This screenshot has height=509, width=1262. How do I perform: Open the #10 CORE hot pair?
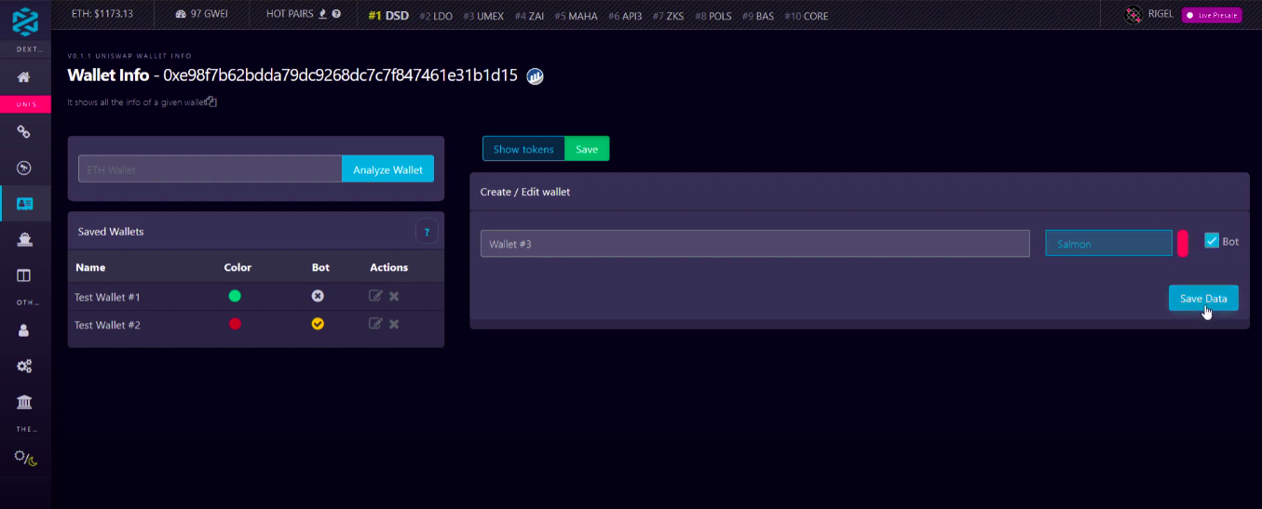coord(806,16)
